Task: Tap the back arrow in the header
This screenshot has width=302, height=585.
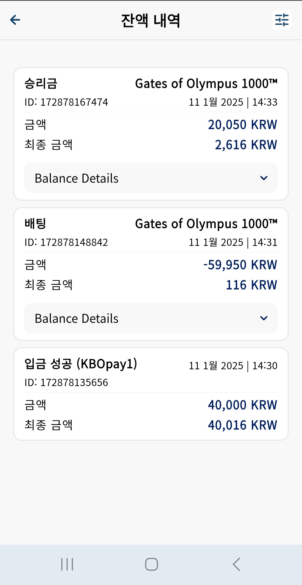Action: [15, 20]
